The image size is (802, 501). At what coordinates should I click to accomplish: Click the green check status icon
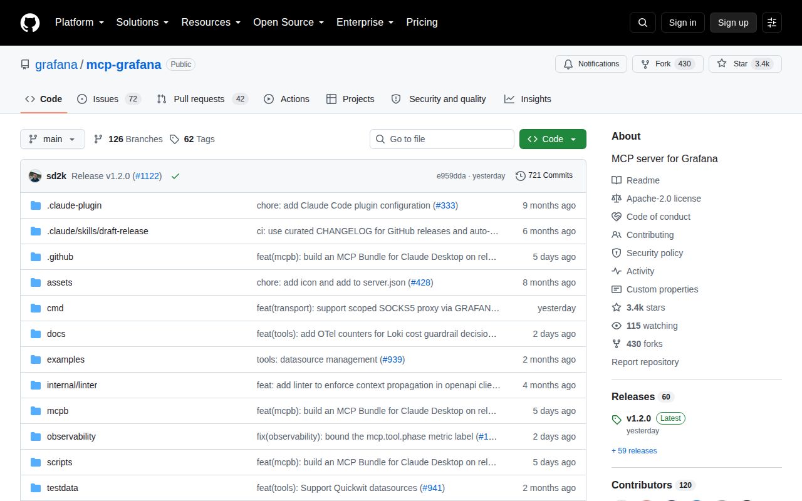click(175, 176)
